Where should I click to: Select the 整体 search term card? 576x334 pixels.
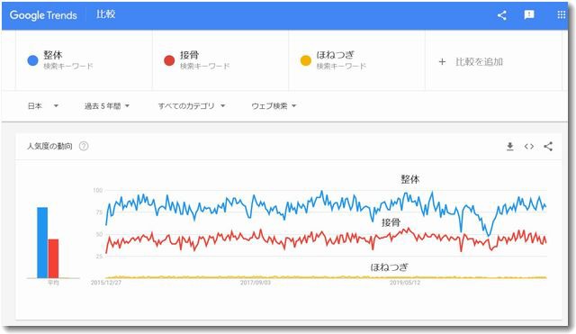[x=84, y=60]
